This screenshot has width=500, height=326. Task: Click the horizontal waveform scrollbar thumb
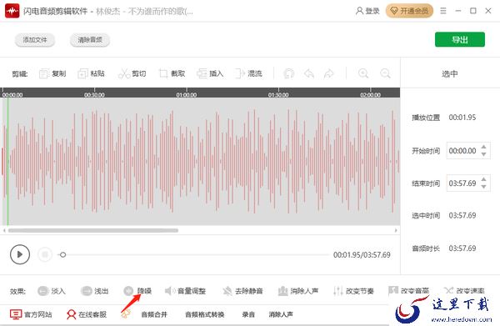(93, 230)
